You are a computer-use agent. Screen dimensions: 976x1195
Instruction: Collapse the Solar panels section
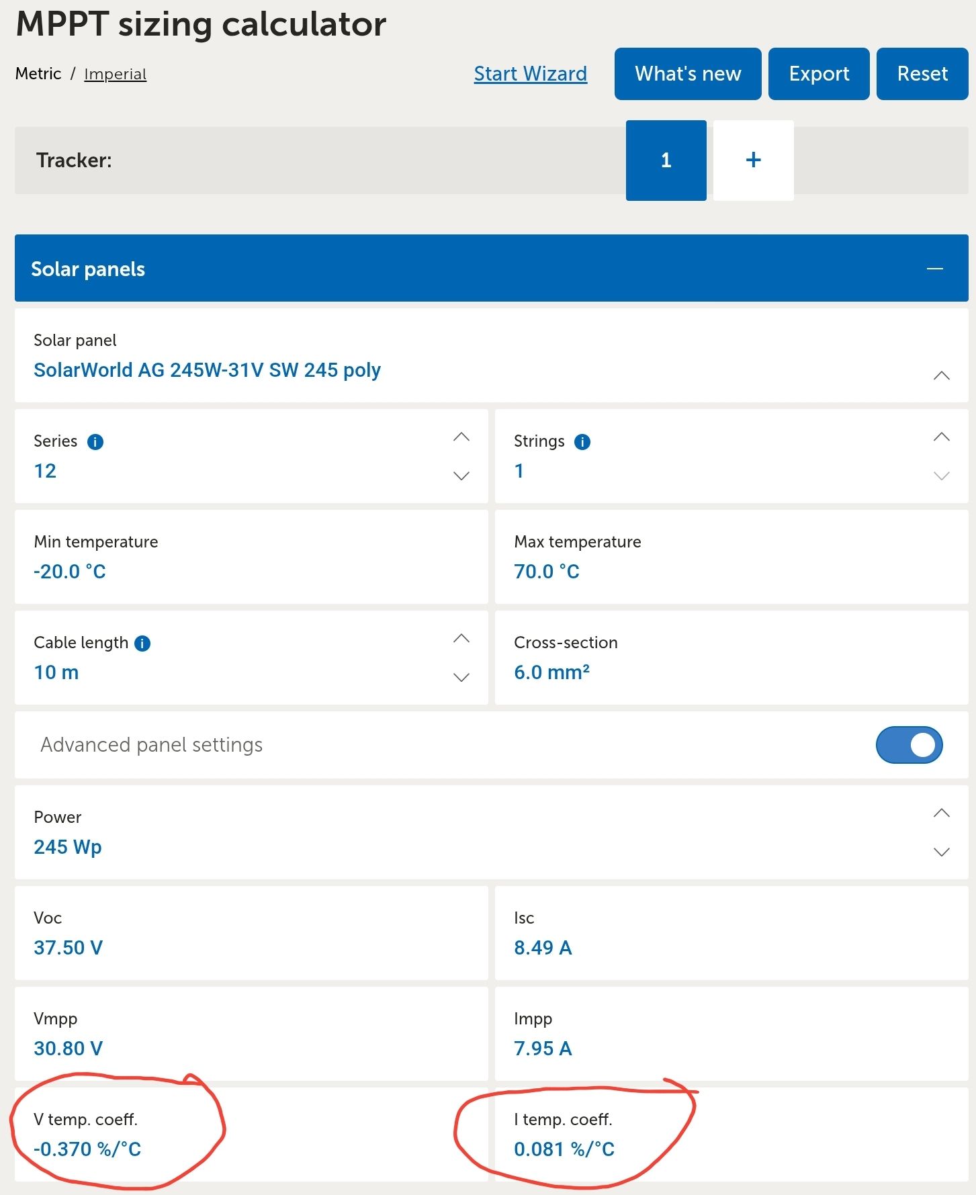tap(934, 269)
